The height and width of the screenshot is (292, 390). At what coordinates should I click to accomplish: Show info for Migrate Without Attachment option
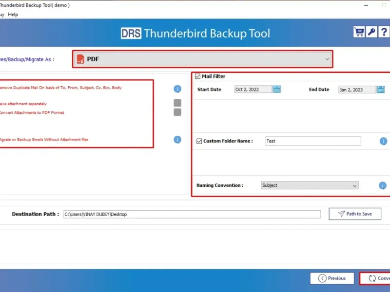tap(177, 140)
